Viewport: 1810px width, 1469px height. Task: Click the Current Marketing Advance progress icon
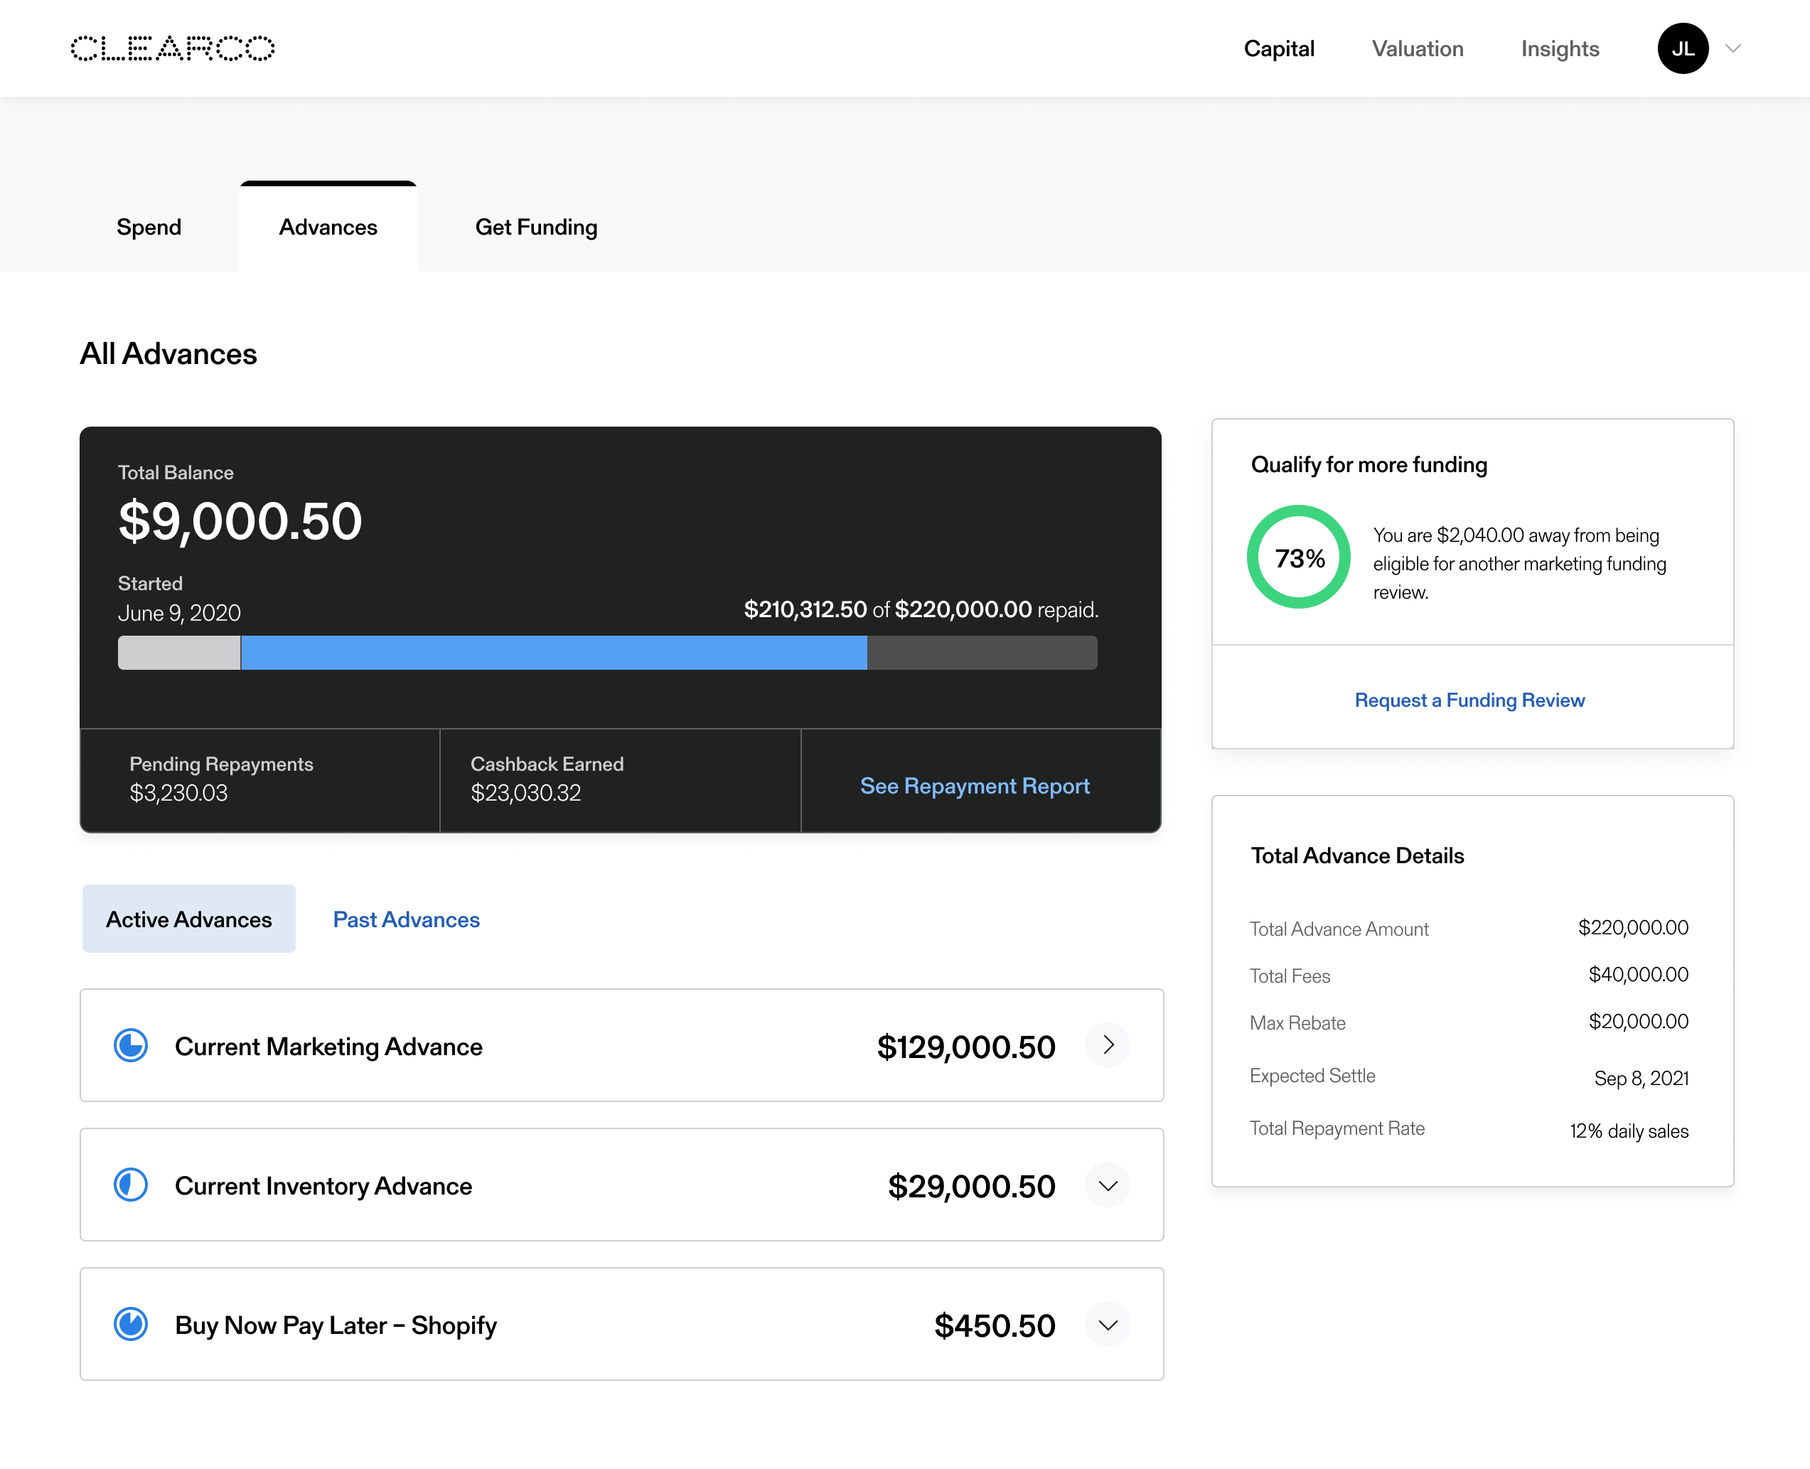[131, 1045]
